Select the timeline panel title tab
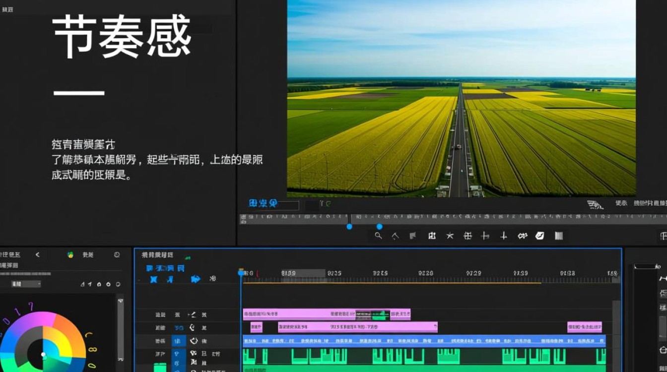 [157, 255]
